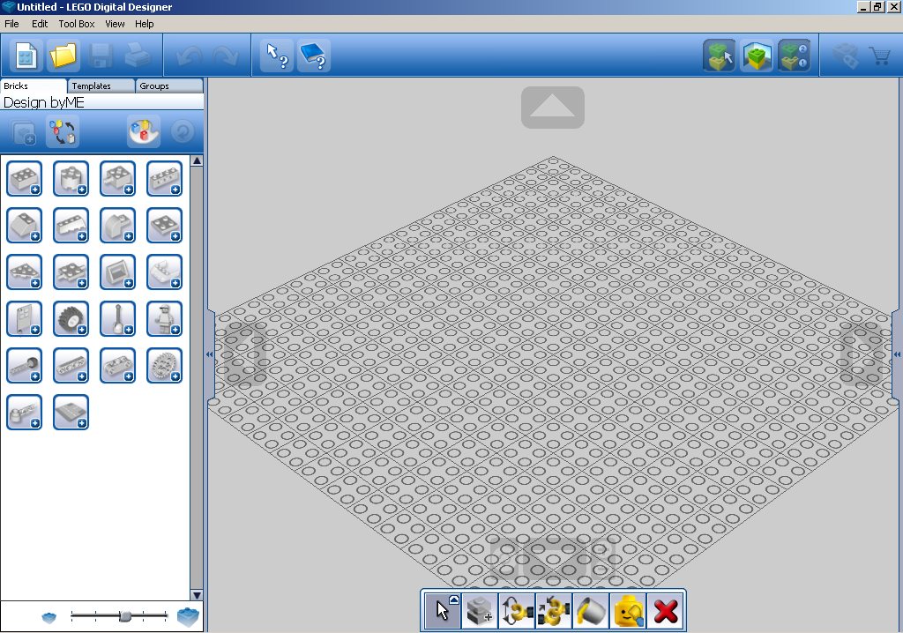This screenshot has width=903, height=633.
Task: Expand the baseplates category
Action: point(71,412)
